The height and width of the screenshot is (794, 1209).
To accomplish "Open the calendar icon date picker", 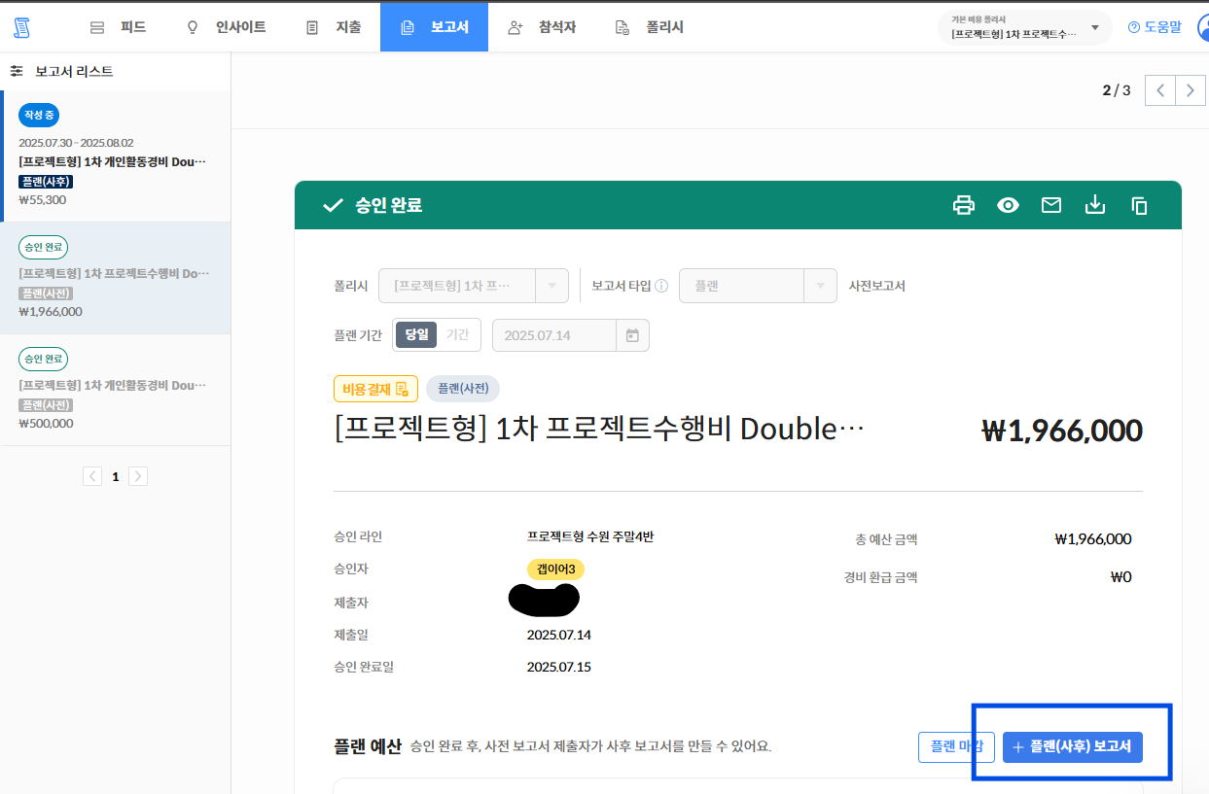I will [x=632, y=335].
